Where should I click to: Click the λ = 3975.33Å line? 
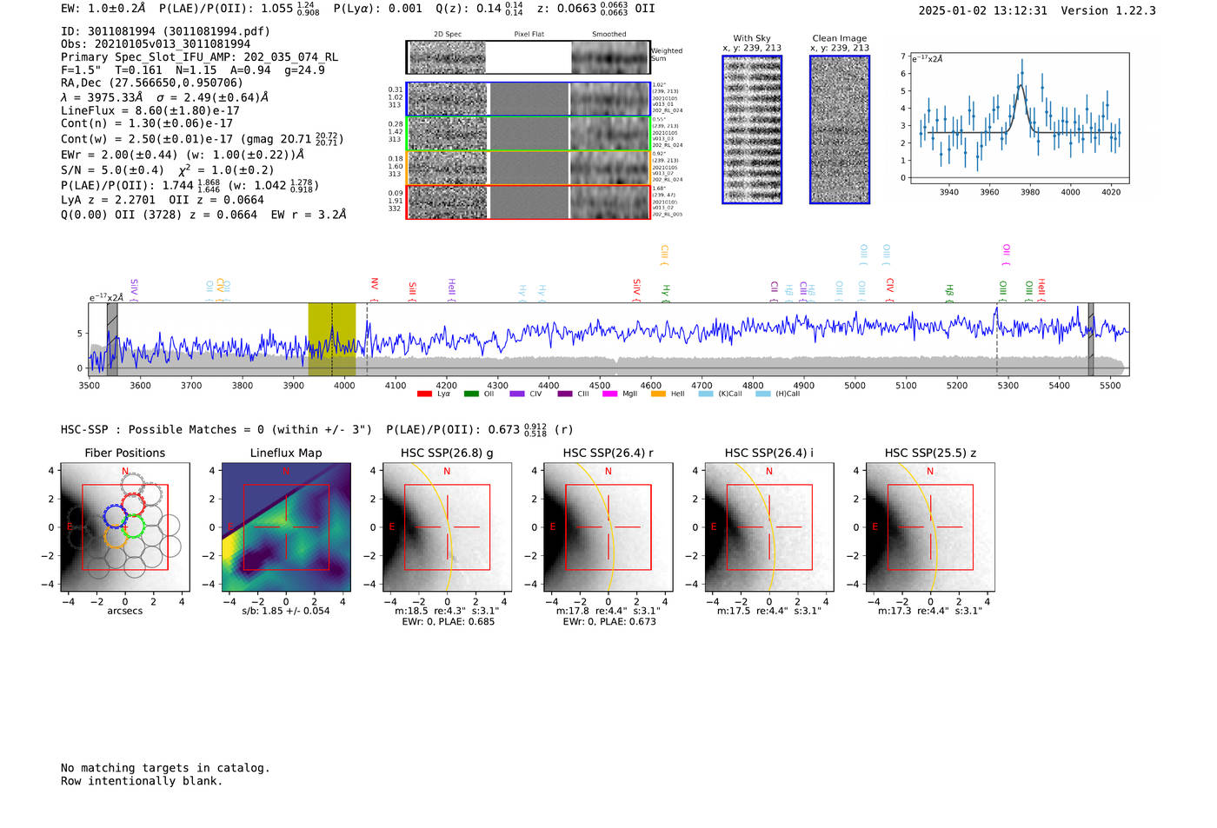165,97
